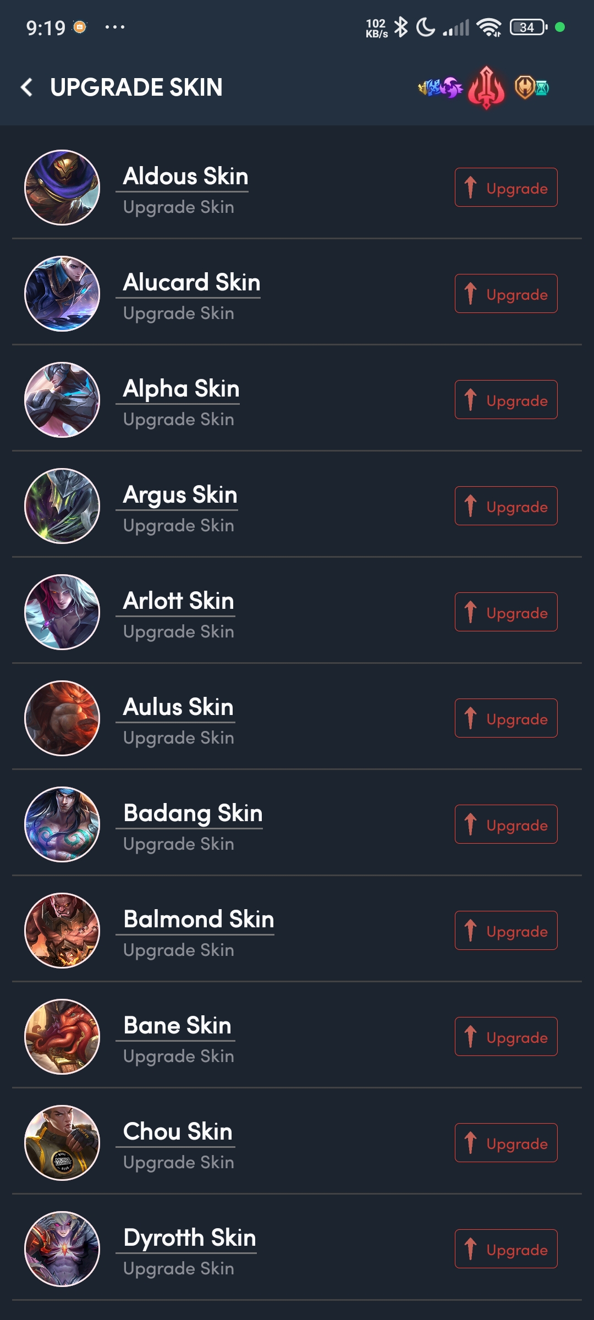594x1320 pixels.
Task: Upgrade the Badang Skin
Action: (x=506, y=824)
